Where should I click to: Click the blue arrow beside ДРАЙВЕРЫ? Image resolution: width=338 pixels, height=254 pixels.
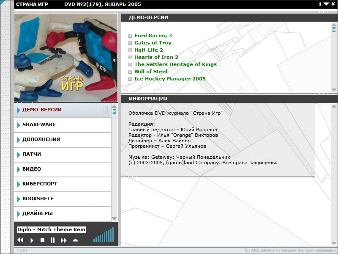(19, 214)
